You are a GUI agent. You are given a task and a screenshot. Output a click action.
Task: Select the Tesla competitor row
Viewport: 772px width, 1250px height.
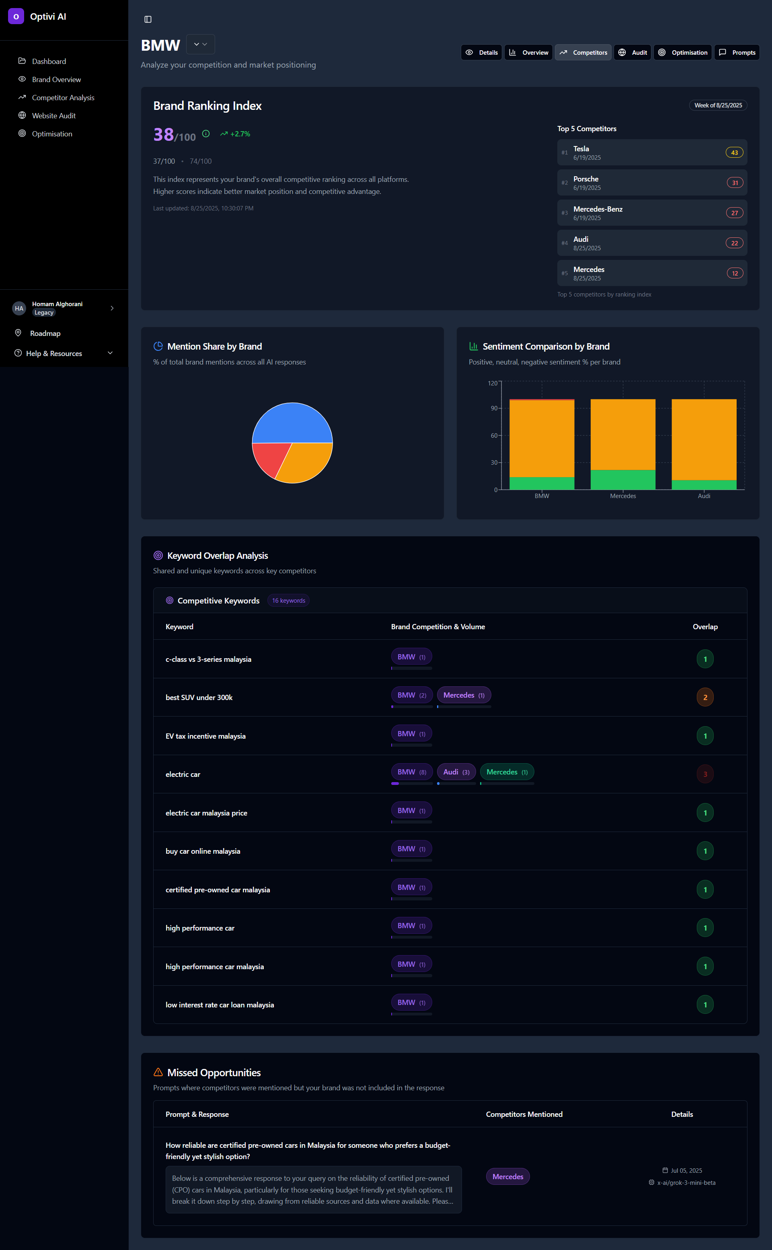(x=651, y=153)
